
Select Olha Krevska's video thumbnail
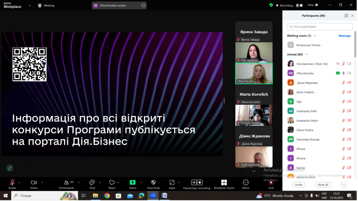pyautogui.click(x=254, y=73)
